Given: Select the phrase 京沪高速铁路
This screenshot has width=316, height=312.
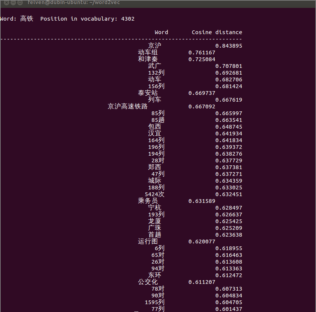Looking at the screenshot, I should pos(128,106).
